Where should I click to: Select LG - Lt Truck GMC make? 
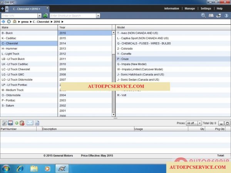[x=29, y=75]
